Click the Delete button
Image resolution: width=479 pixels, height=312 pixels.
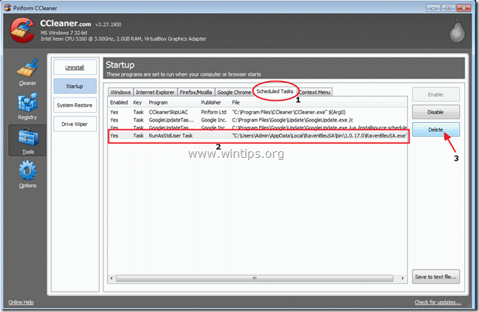(x=435, y=129)
